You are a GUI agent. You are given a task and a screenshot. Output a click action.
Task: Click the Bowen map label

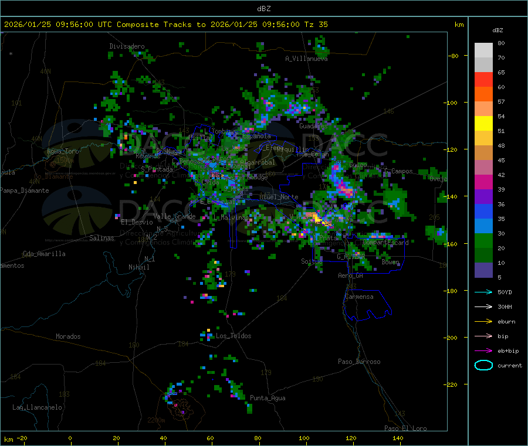[x=391, y=262]
